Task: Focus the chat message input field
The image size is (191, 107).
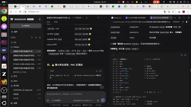Action: tap(76, 94)
